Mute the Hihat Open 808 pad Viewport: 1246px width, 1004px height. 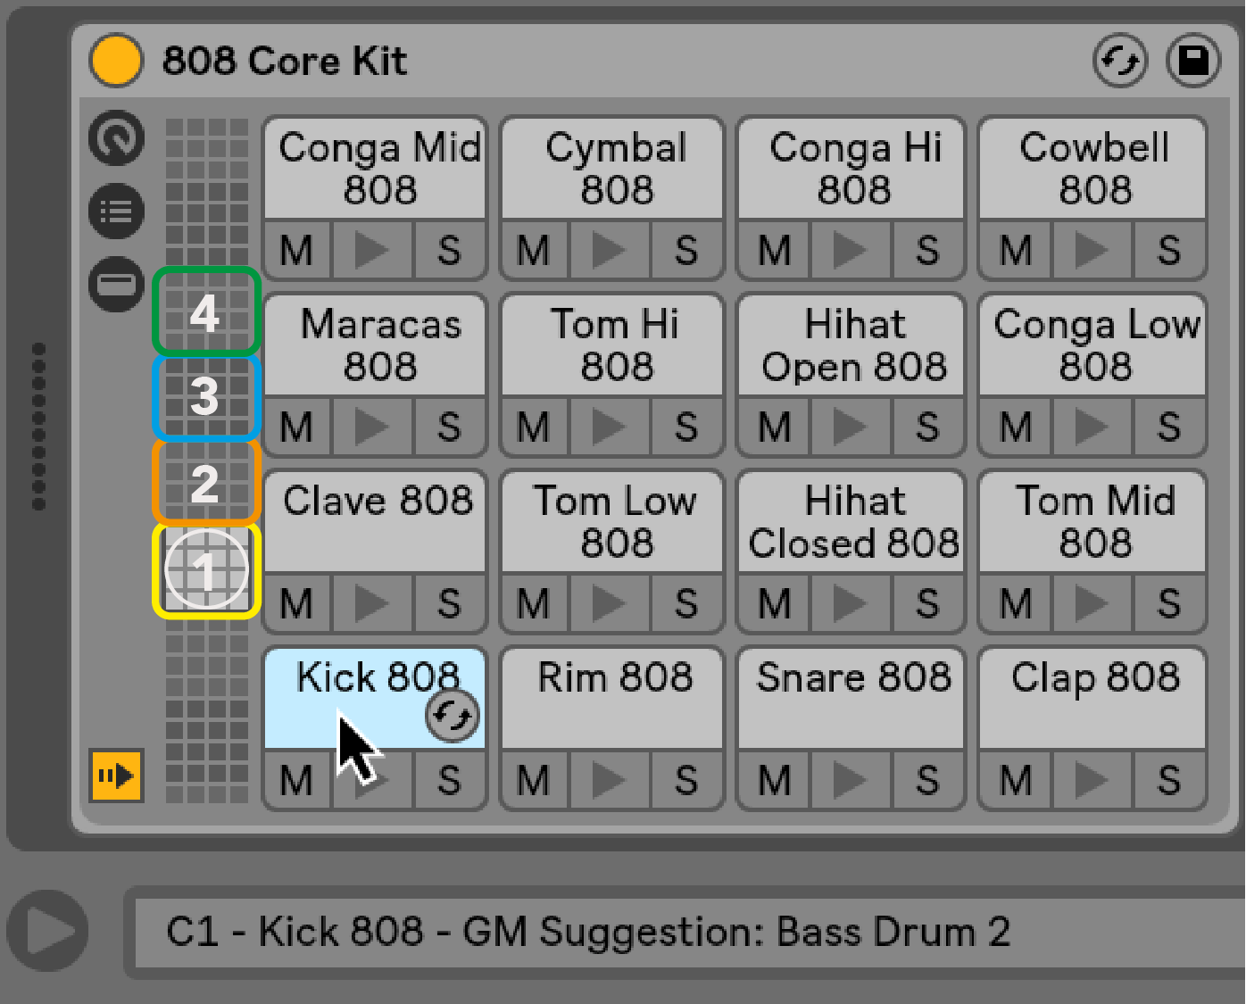click(x=775, y=427)
